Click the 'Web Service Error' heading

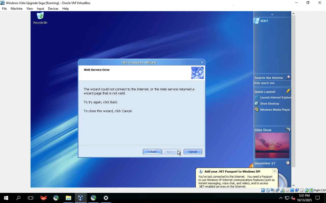tap(97, 70)
